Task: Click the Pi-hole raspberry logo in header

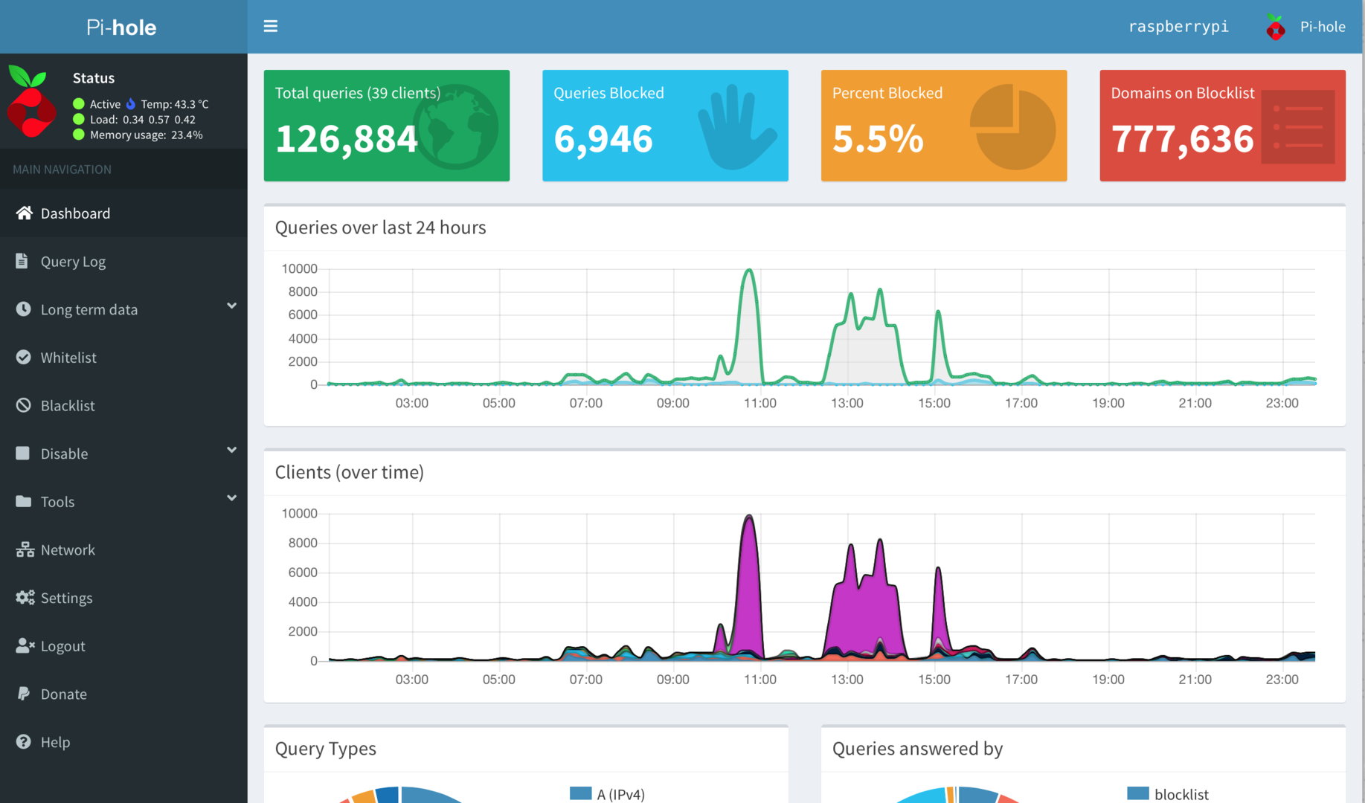Action: tap(1276, 28)
